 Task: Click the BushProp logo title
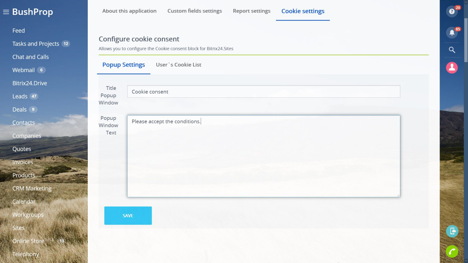(33, 12)
